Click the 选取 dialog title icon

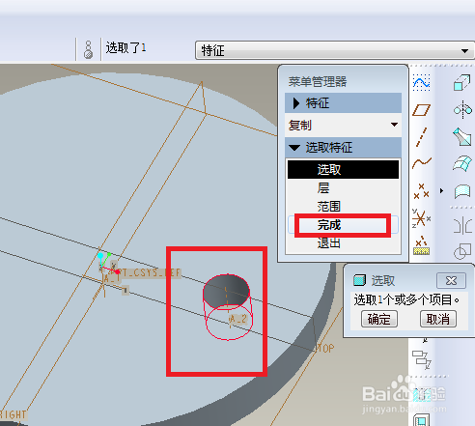[359, 280]
